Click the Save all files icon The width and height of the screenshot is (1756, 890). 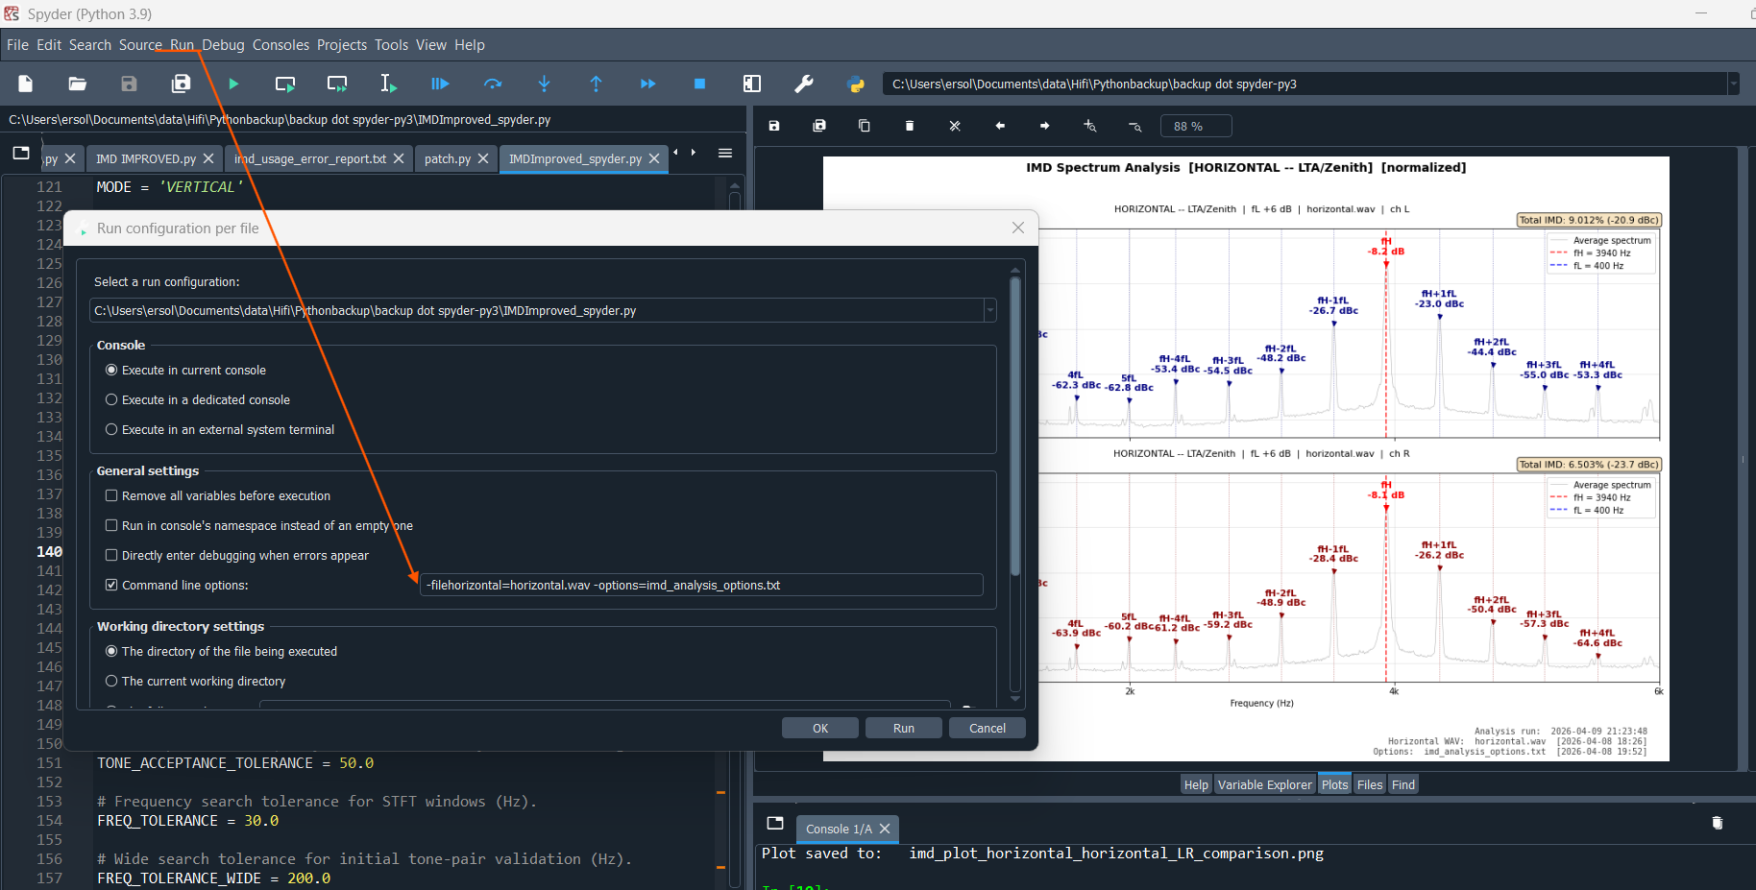181,84
